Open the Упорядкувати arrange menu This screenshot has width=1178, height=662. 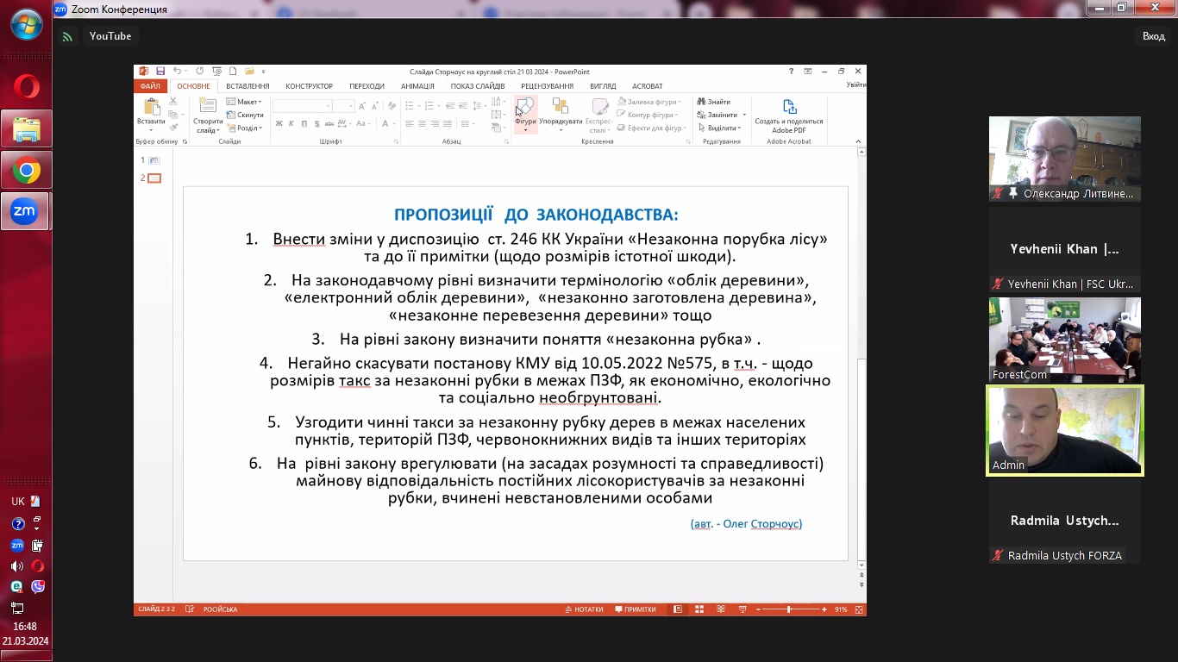[561, 115]
